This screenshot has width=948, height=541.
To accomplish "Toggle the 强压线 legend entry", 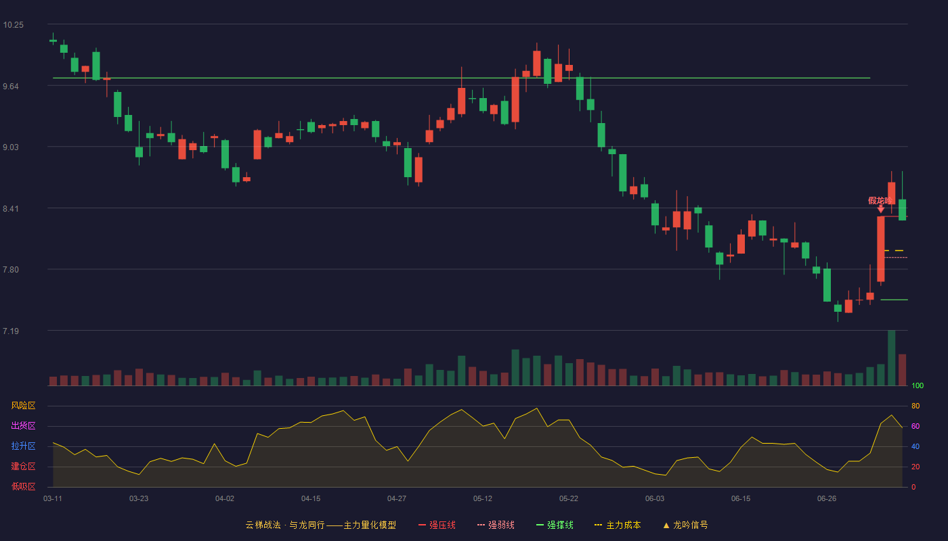I will coord(437,525).
